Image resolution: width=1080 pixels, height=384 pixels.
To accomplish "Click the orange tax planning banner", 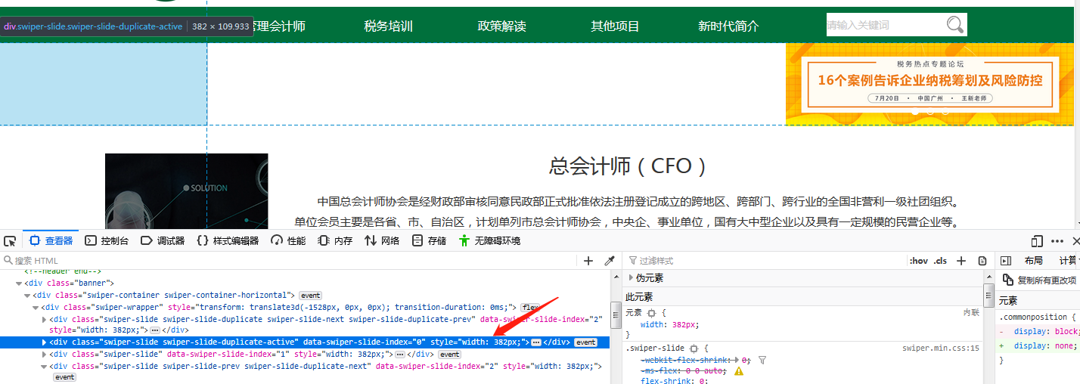I will [929, 84].
